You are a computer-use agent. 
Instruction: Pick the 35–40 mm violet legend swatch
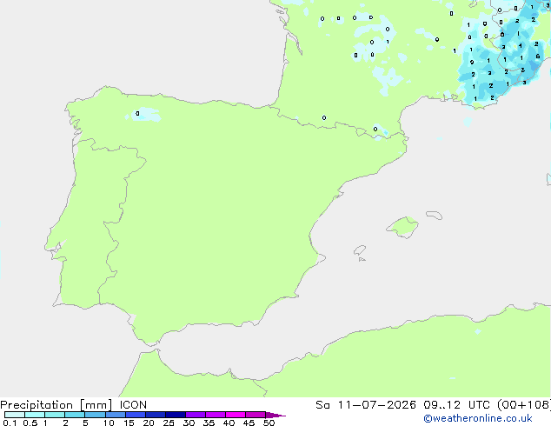[x=216, y=415]
